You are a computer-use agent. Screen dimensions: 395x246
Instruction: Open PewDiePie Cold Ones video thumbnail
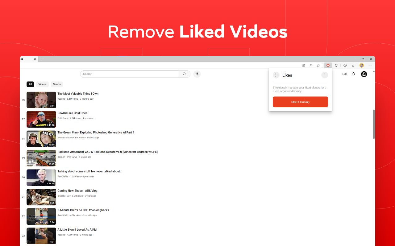[41, 119]
